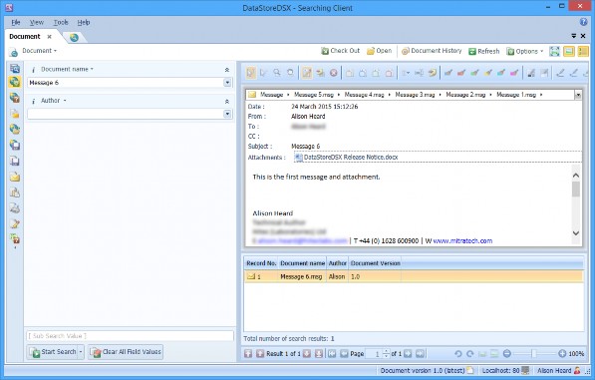This screenshot has height=380, width=595.
Task: Click the Sub Search Value input field
Action: (x=130, y=336)
